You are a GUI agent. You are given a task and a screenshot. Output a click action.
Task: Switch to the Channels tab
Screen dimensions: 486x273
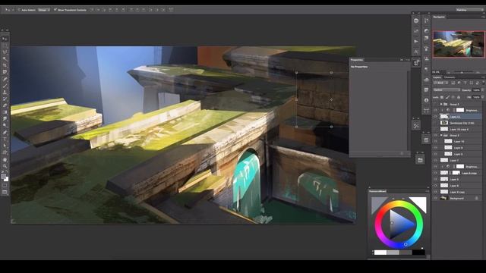pos(450,77)
